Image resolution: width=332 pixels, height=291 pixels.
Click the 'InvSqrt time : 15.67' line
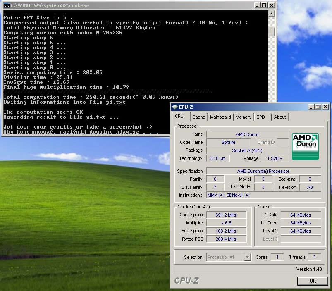click(36, 82)
